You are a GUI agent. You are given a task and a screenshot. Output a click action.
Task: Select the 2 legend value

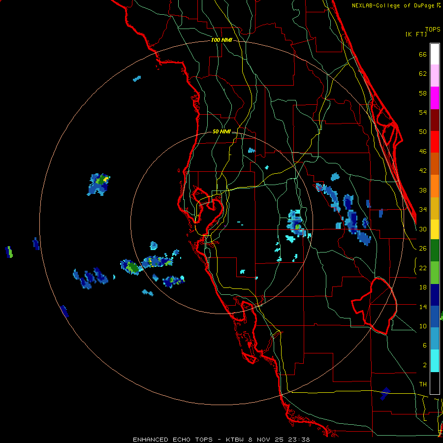click(424, 365)
